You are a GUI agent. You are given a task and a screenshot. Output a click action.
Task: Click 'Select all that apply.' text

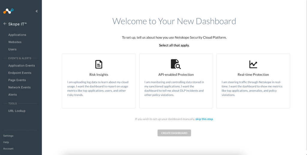pyautogui.click(x=174, y=45)
